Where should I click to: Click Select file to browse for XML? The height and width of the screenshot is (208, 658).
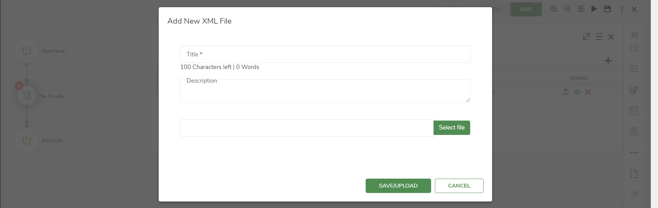[x=451, y=127]
